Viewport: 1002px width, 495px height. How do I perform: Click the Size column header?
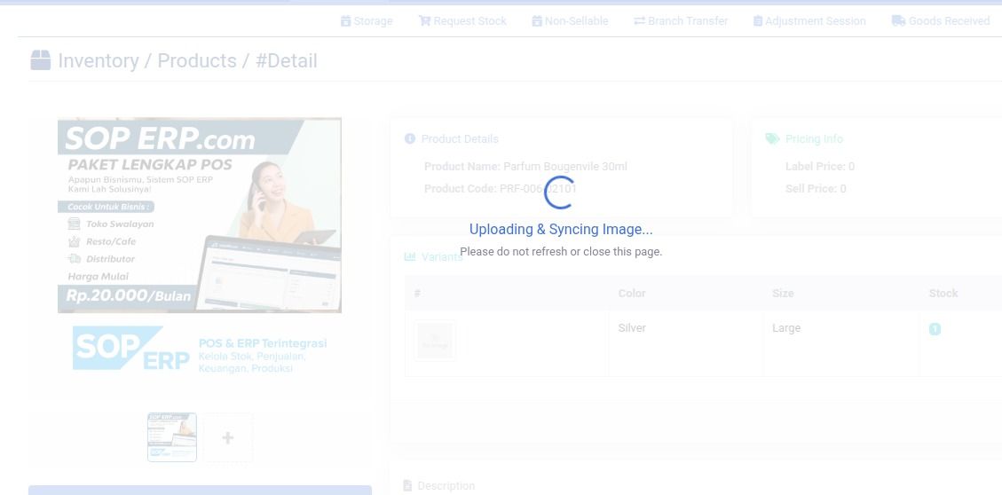tap(783, 293)
